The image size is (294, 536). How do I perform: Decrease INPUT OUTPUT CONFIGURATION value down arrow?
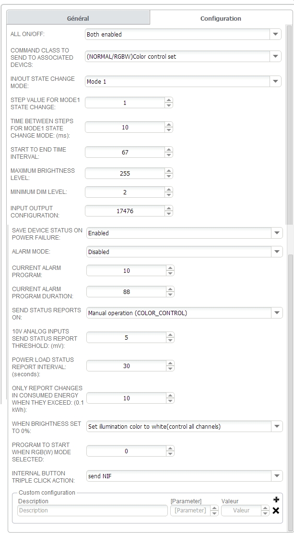[x=168, y=214]
